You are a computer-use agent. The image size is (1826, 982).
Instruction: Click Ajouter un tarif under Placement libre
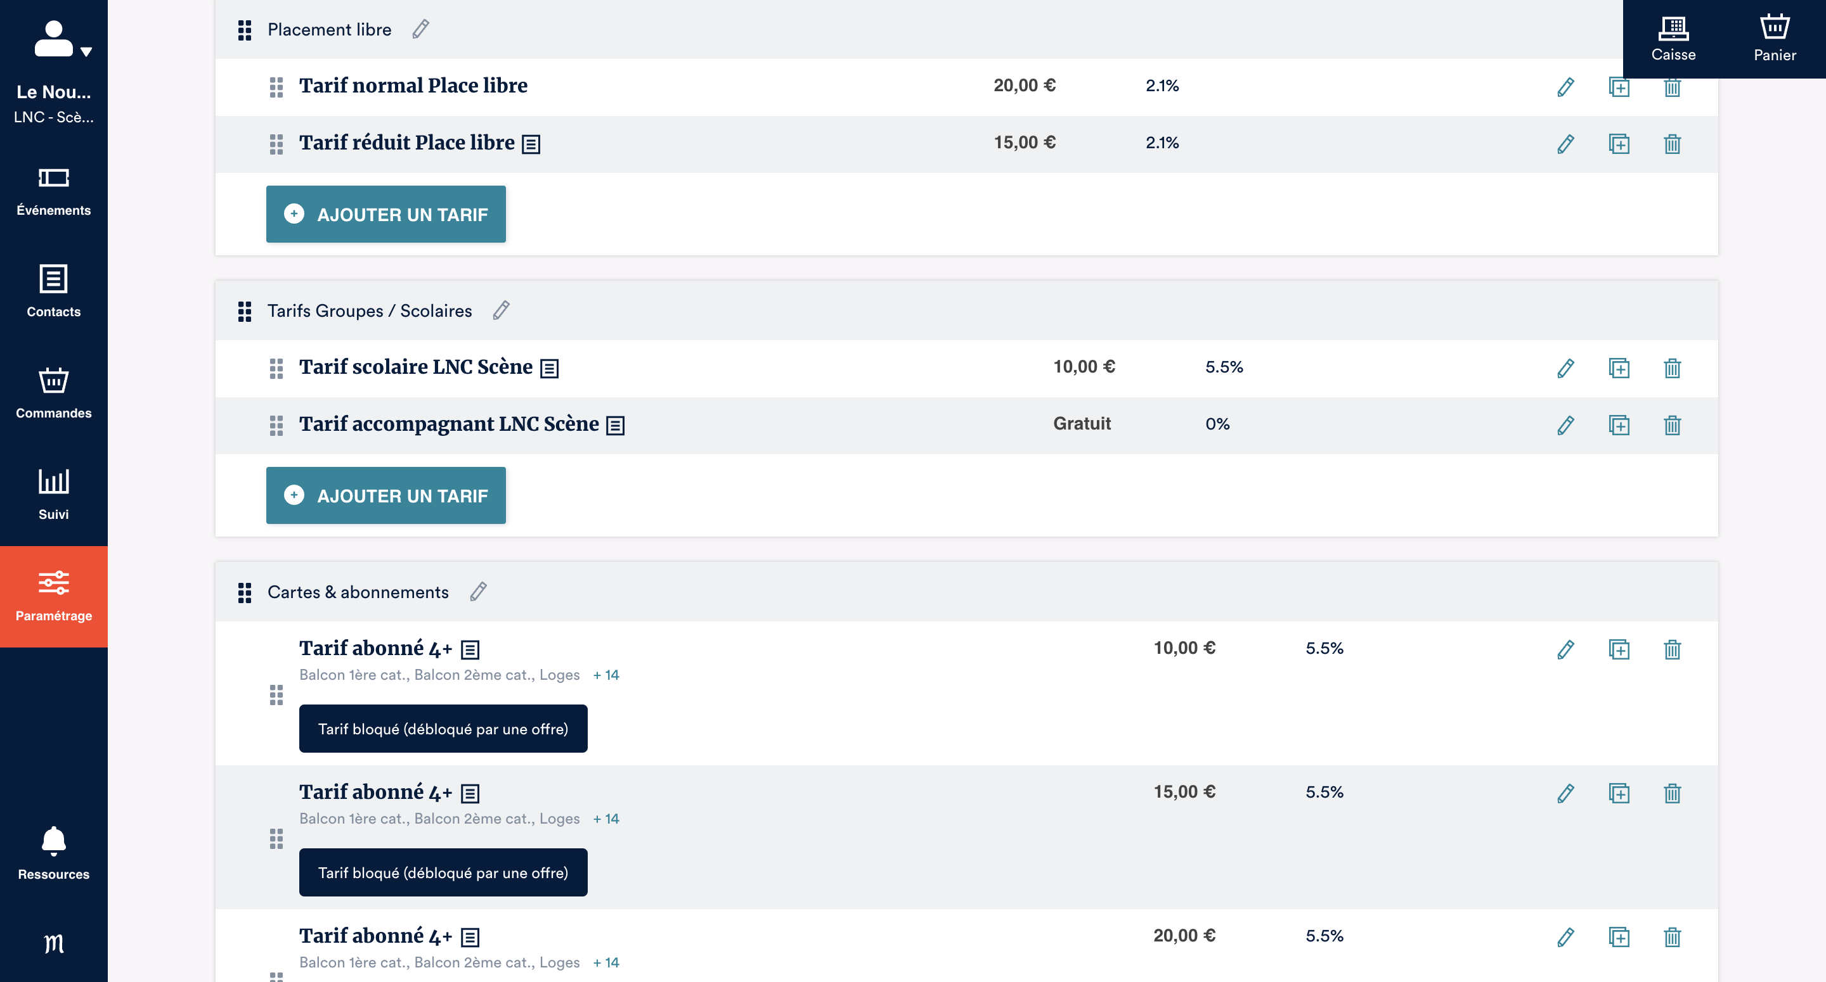point(385,214)
